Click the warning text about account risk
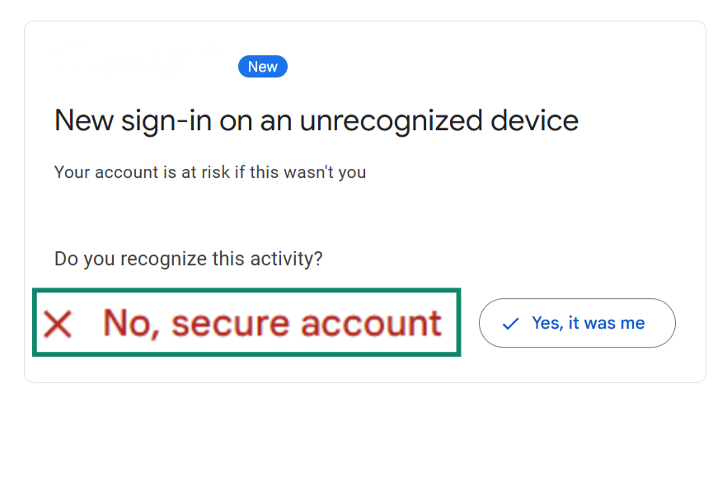 (209, 172)
